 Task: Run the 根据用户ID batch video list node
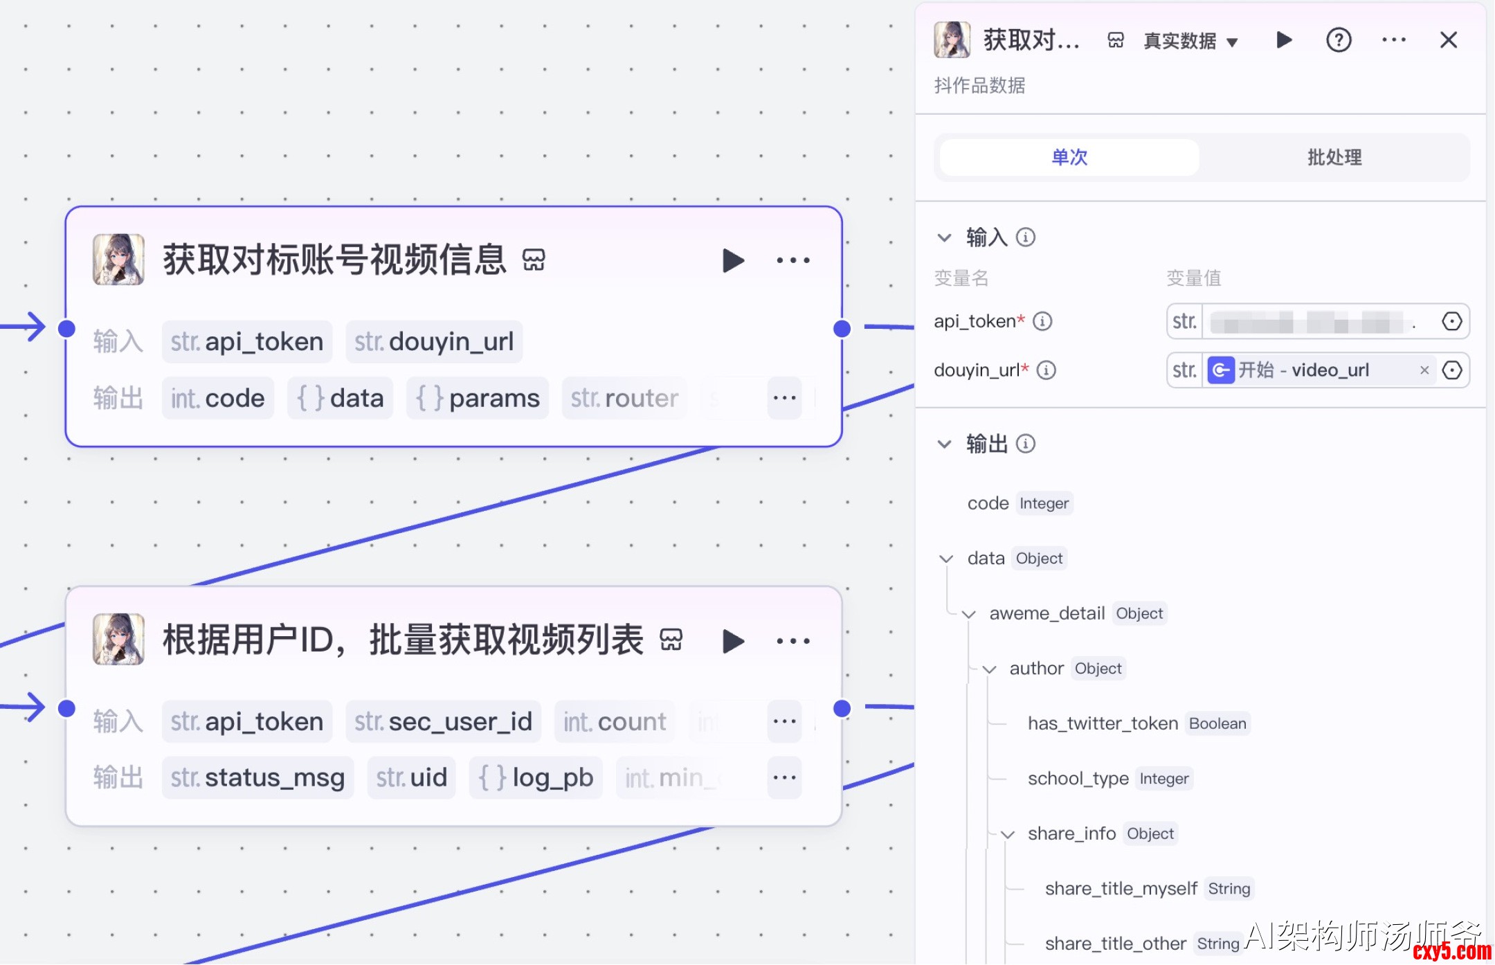coord(733,641)
